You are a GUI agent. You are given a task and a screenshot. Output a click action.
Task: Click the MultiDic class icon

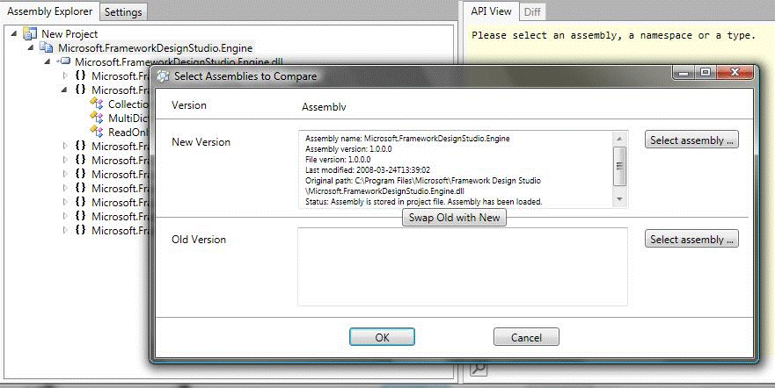tap(96, 118)
